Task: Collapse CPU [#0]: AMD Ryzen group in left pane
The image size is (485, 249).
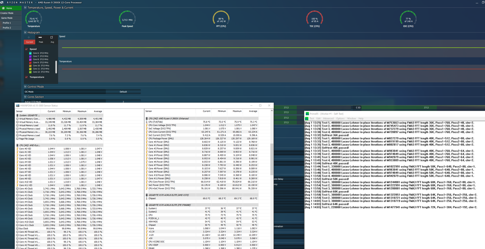Action: click(x=17, y=145)
